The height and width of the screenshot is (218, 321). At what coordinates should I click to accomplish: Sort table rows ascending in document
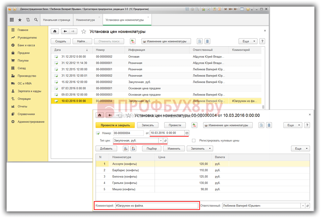125,149
